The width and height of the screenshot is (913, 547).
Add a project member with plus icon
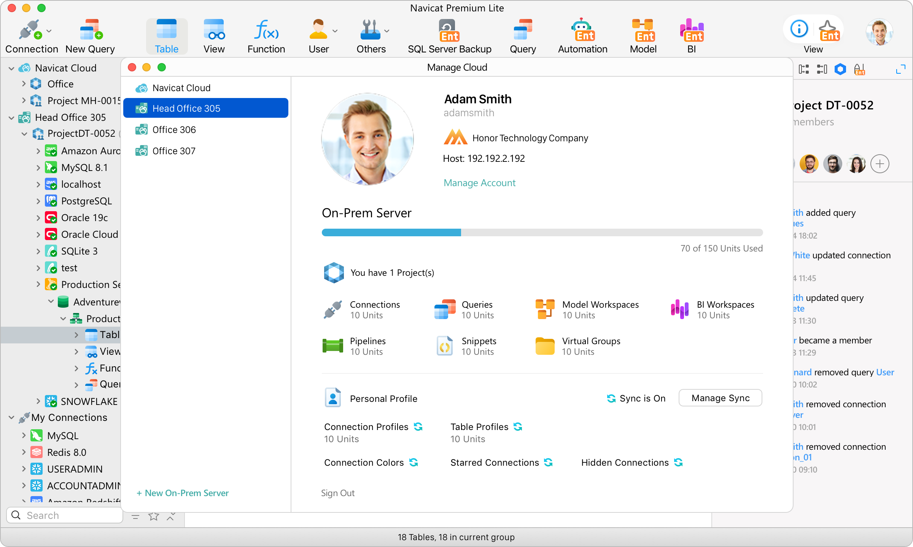[x=880, y=164]
